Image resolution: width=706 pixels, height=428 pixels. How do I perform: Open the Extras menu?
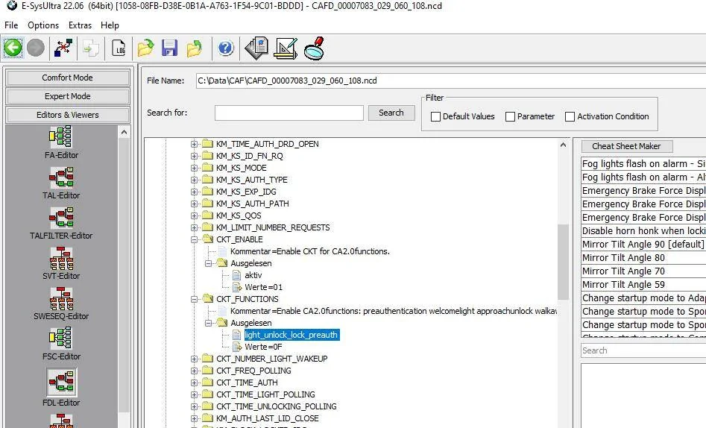click(81, 25)
